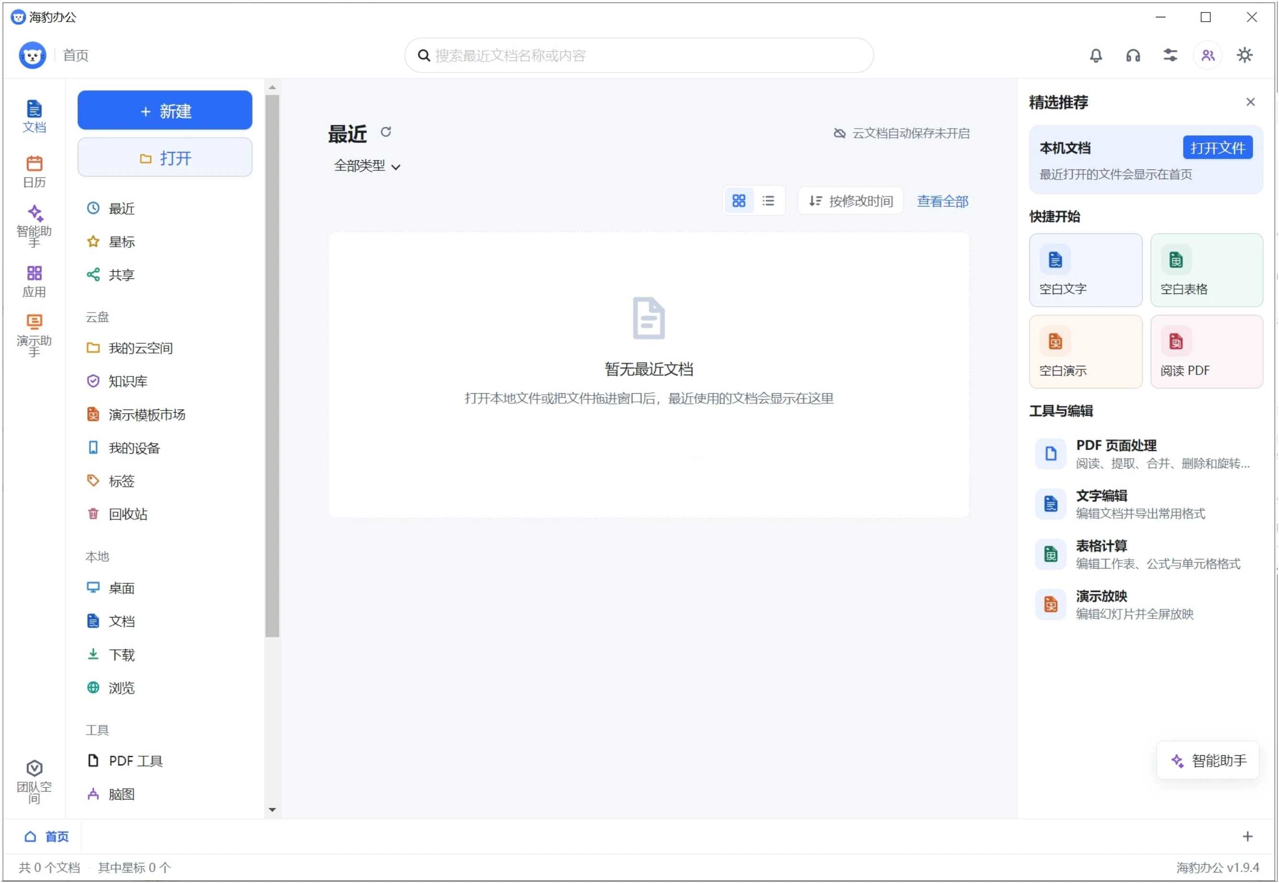Close the 精选推荐 panel
This screenshot has width=1279, height=883.
[x=1250, y=102]
